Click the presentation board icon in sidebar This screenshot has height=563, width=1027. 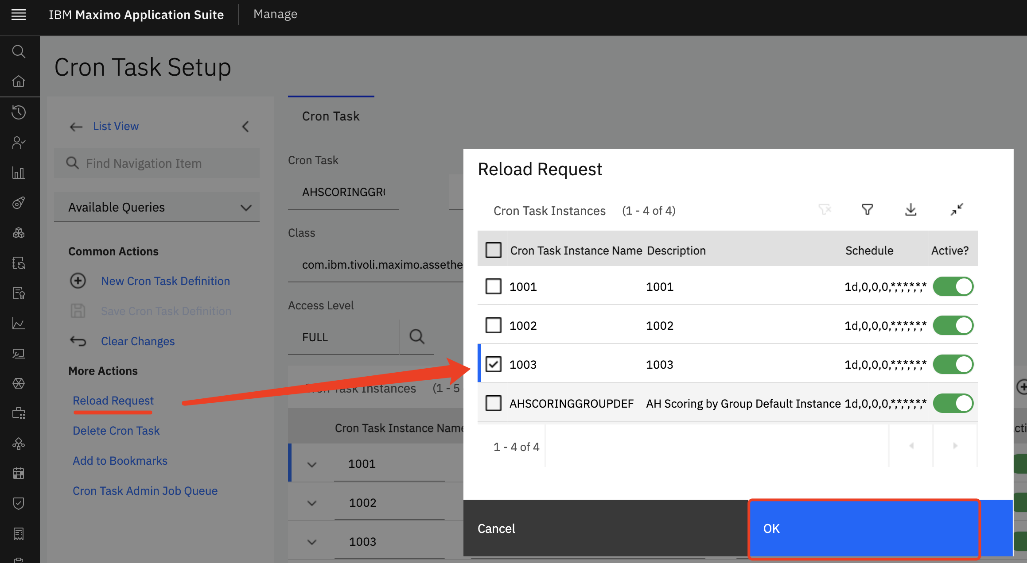pos(19,353)
